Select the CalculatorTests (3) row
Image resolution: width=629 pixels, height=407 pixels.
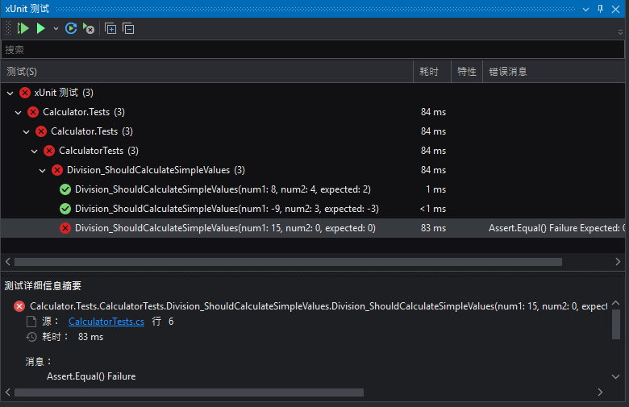tap(313, 151)
